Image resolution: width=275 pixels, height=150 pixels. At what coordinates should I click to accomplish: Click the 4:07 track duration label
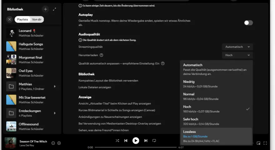pos(181,147)
